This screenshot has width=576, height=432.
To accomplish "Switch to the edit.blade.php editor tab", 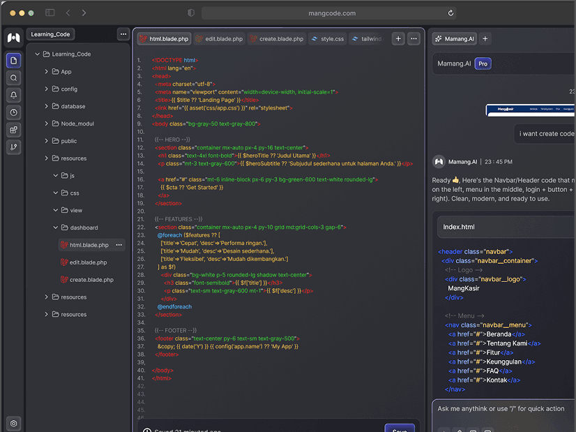I will click(x=220, y=38).
